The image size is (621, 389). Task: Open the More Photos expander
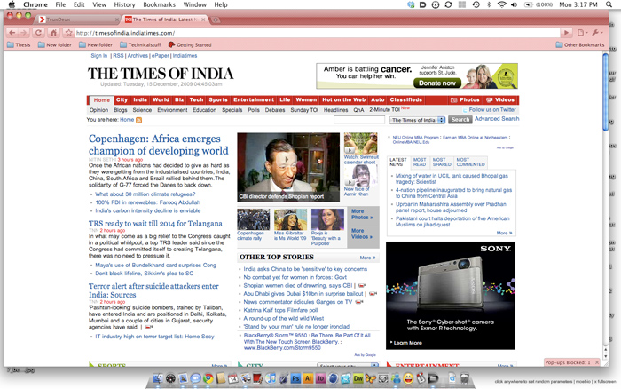tap(362, 215)
